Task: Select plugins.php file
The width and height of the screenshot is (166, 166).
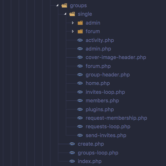Action: point(100,110)
